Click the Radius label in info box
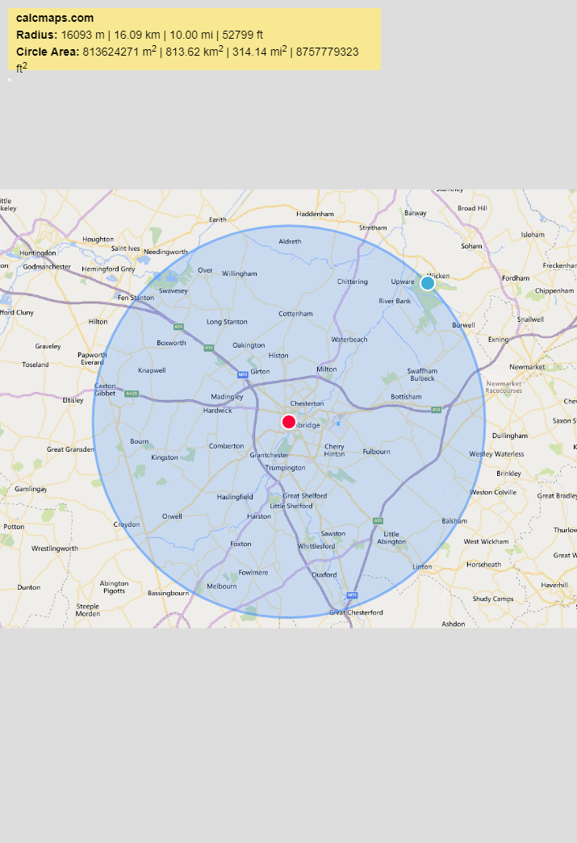 click(37, 35)
